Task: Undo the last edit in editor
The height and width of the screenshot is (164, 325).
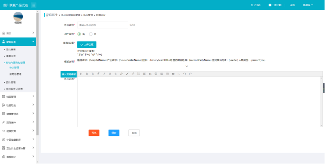Action: point(184,74)
